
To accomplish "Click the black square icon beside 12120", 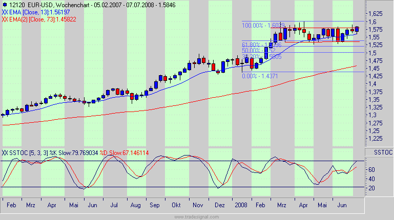I will click(x=5, y=5).
